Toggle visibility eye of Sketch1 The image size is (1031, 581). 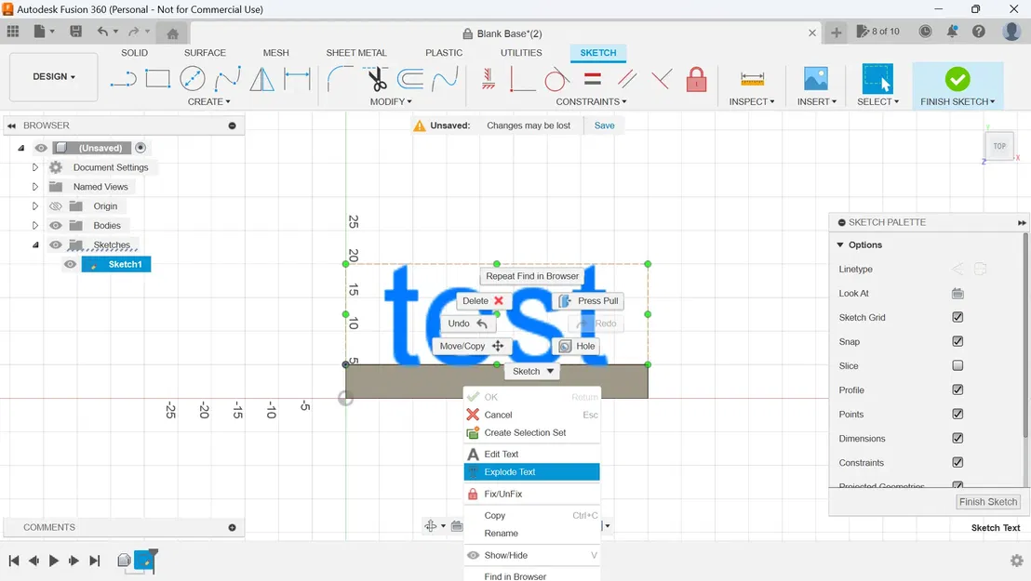(70, 264)
